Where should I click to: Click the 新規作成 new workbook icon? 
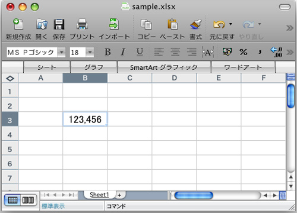18,24
